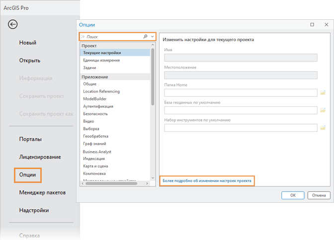Open the Лицензирование page
Screen dimensions: 334x240
pyautogui.click(x=40, y=157)
